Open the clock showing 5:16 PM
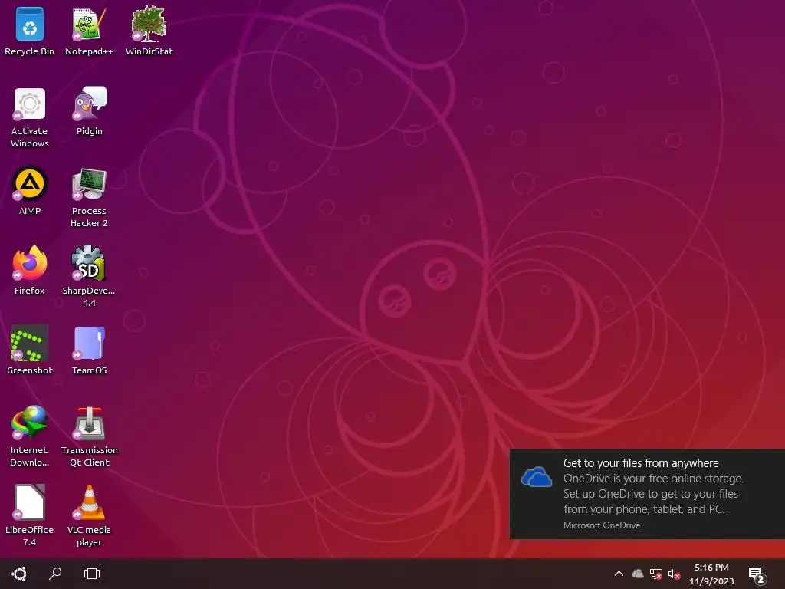The image size is (785, 589). pyautogui.click(x=711, y=574)
